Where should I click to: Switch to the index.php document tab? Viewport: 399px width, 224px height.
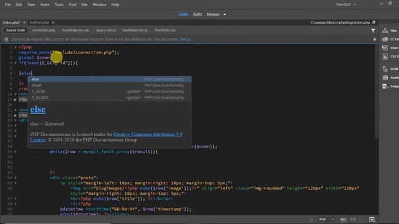11,22
